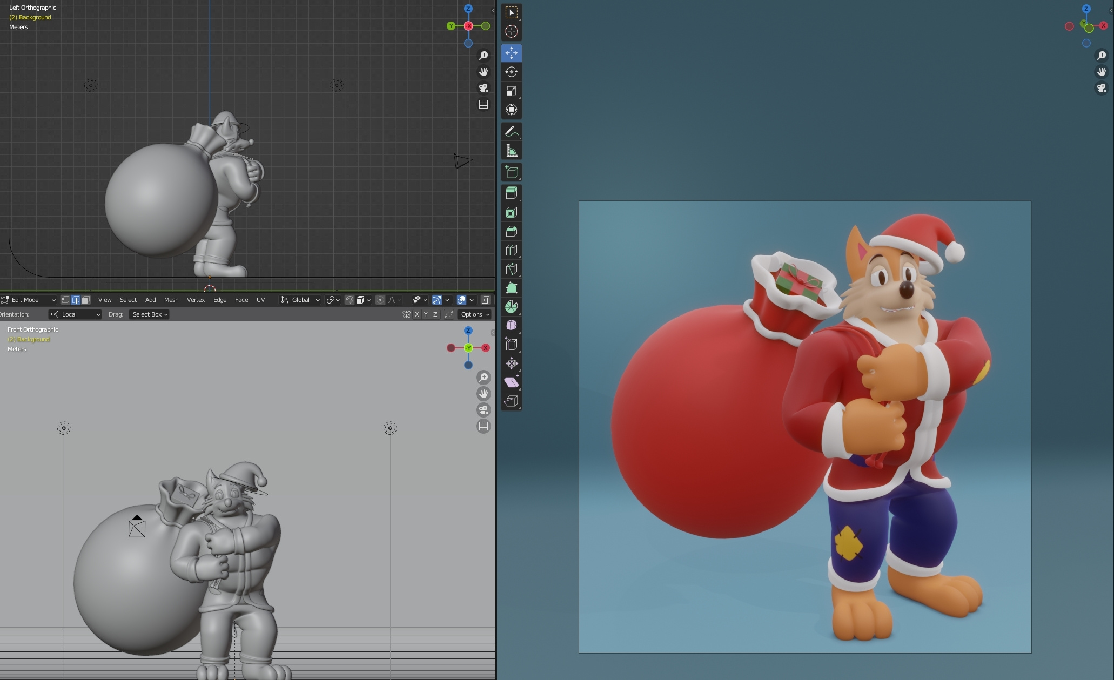Open the snapping options dropdown
This screenshot has height=680, width=1114.
[363, 300]
